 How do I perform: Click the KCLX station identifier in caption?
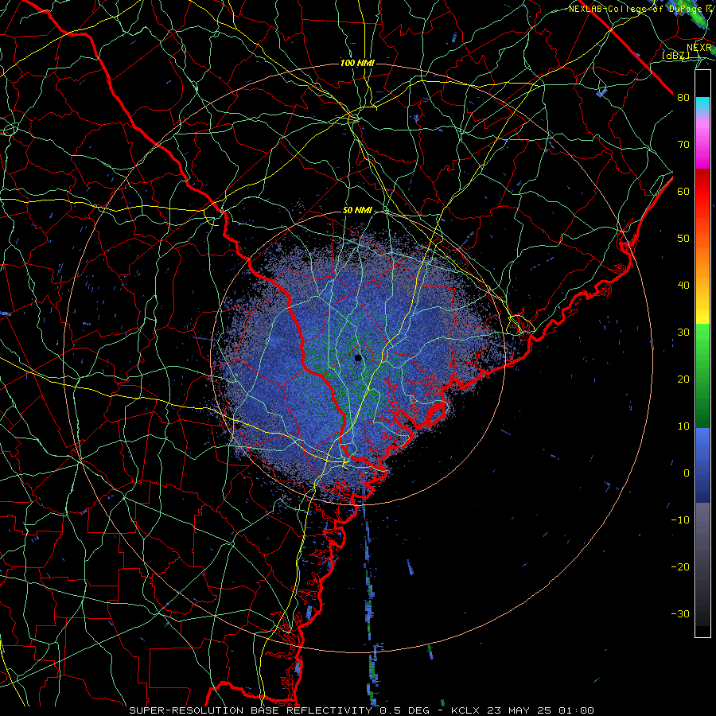pos(465,710)
